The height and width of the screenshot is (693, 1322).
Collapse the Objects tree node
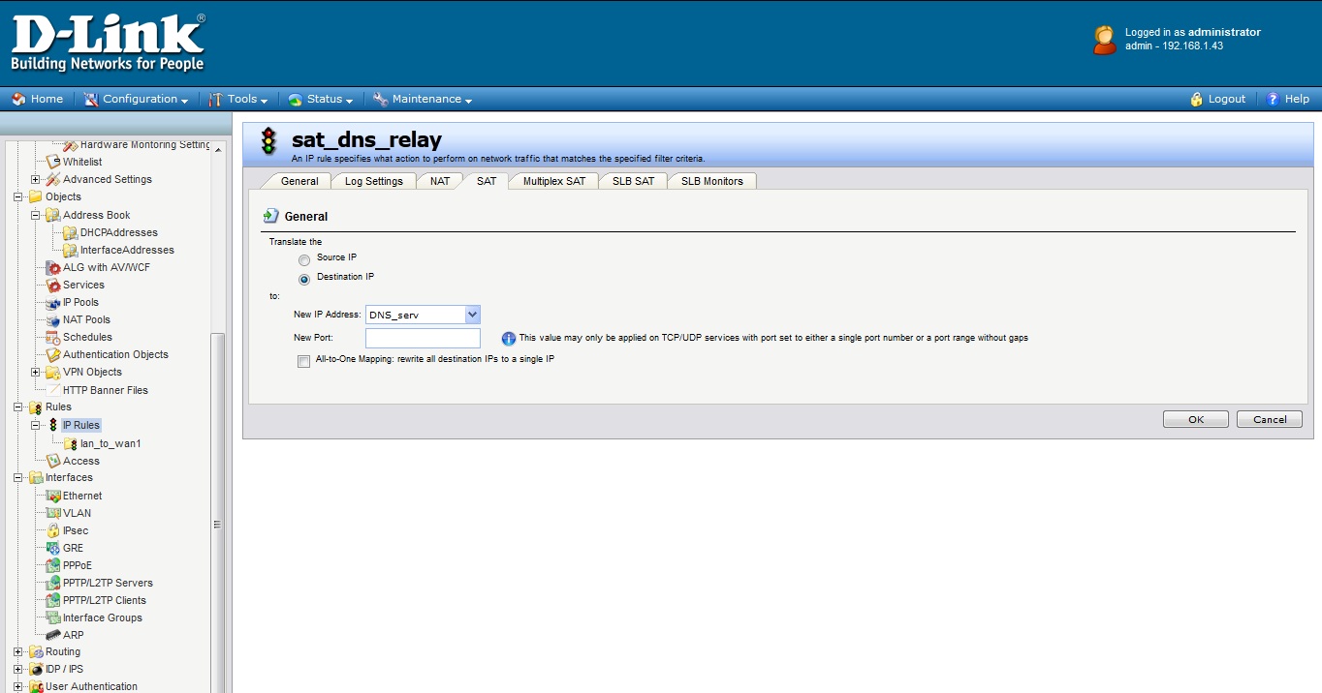[x=17, y=196]
